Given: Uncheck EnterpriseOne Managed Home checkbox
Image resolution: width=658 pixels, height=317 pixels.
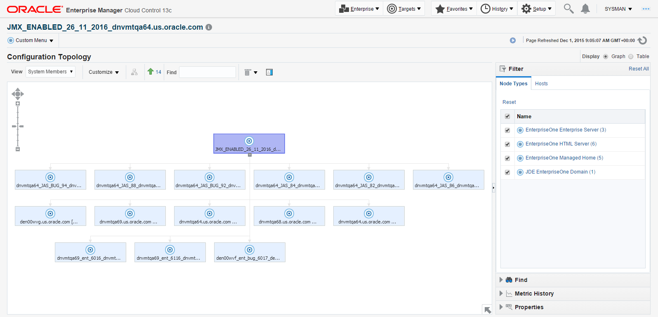Looking at the screenshot, I should 507,158.
